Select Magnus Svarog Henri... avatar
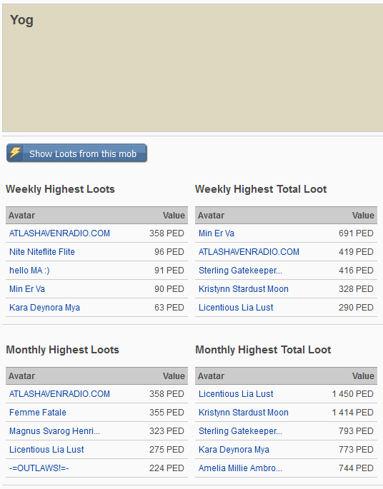Viewport: 383px width, 489px height. (54, 431)
